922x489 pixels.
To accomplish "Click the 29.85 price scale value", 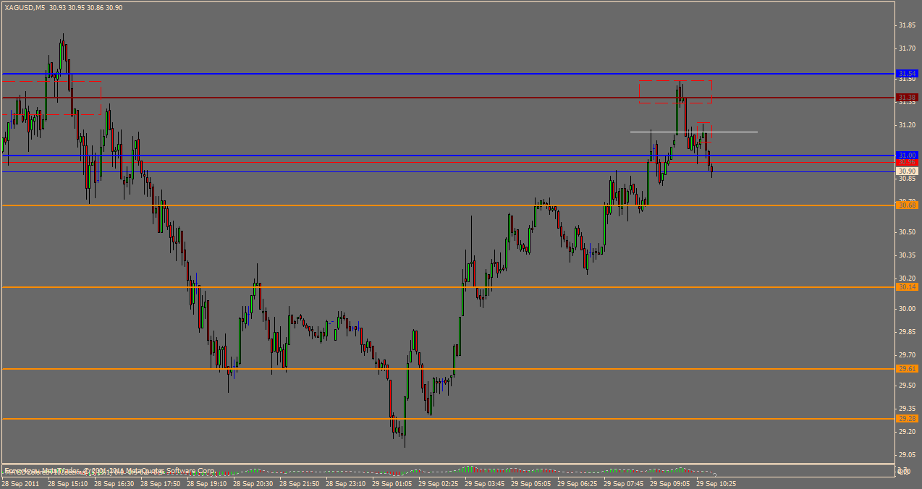I will click(907, 332).
